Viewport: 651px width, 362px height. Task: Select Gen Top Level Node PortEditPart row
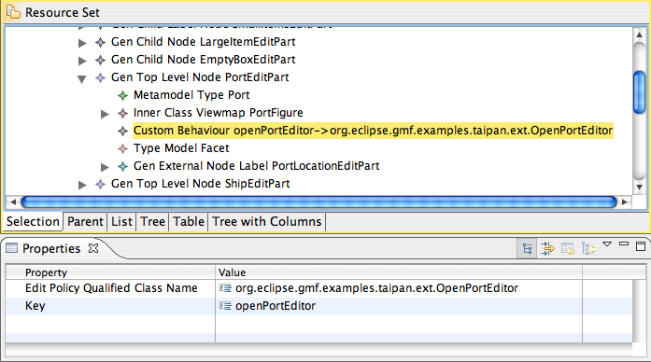[x=200, y=77]
